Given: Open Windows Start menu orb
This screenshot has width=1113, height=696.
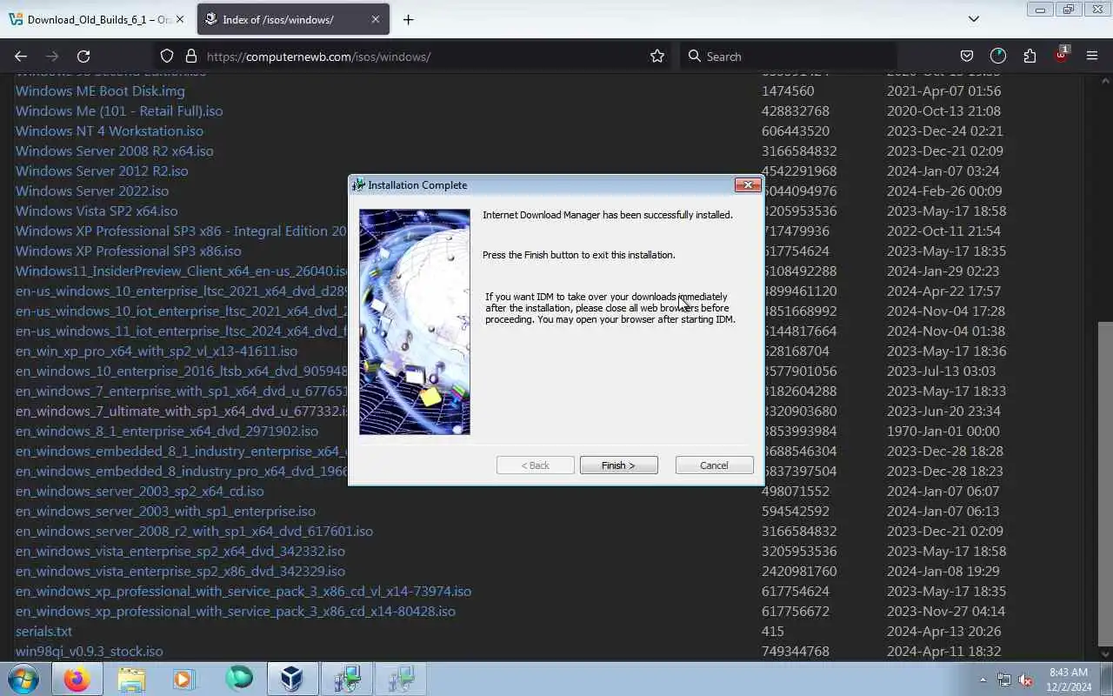Looking at the screenshot, I should 23,679.
